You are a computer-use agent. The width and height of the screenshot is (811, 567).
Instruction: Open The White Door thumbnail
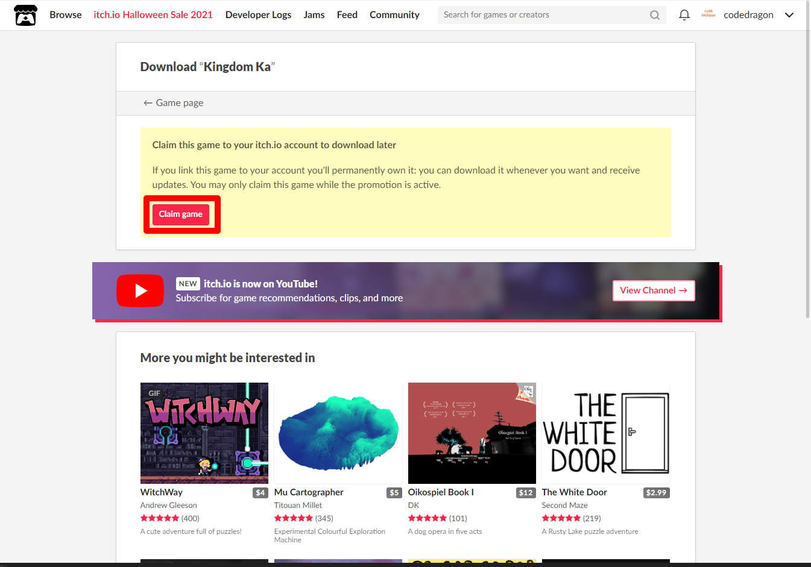606,433
